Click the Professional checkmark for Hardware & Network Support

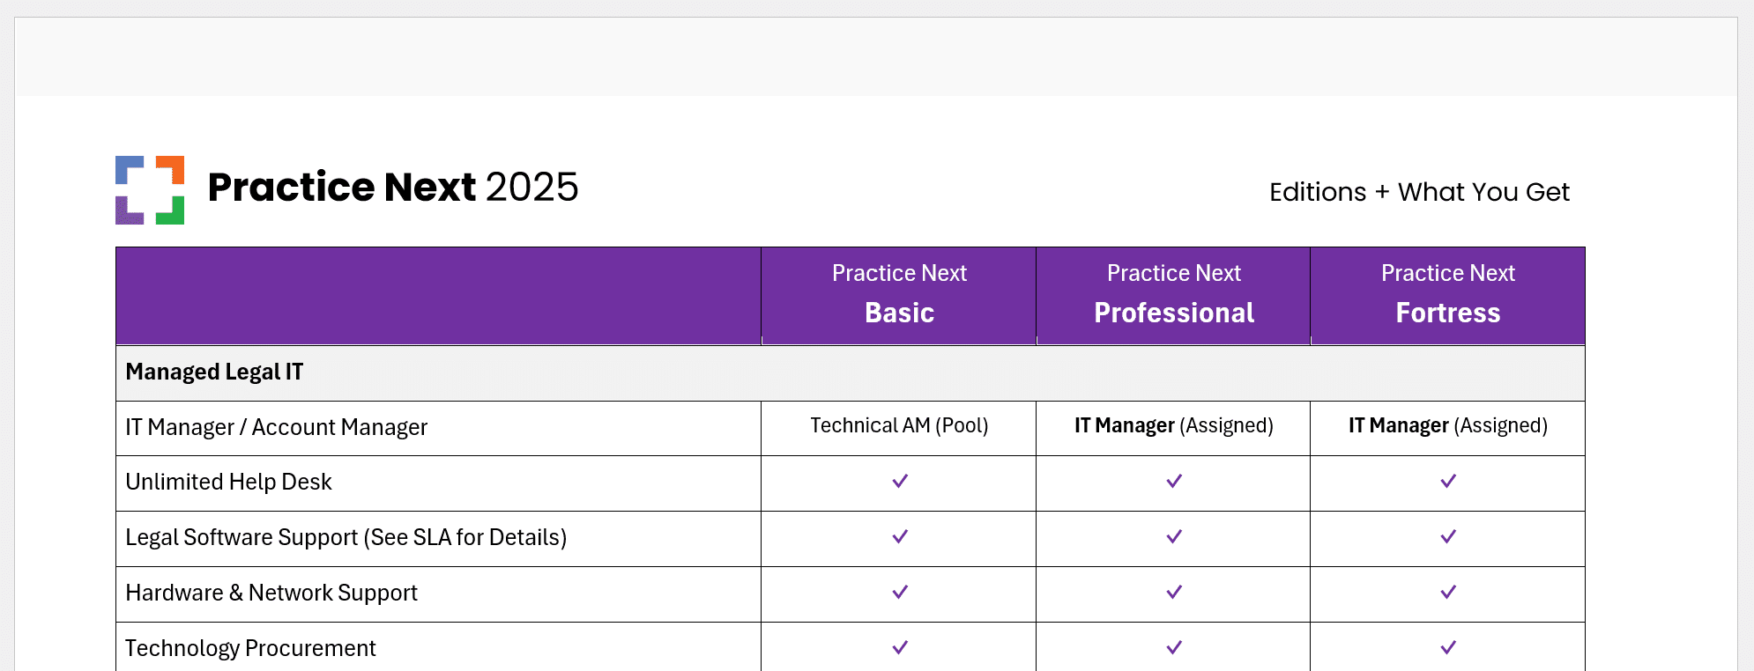point(1173,592)
